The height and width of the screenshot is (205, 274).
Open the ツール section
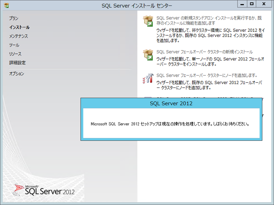click(14, 45)
